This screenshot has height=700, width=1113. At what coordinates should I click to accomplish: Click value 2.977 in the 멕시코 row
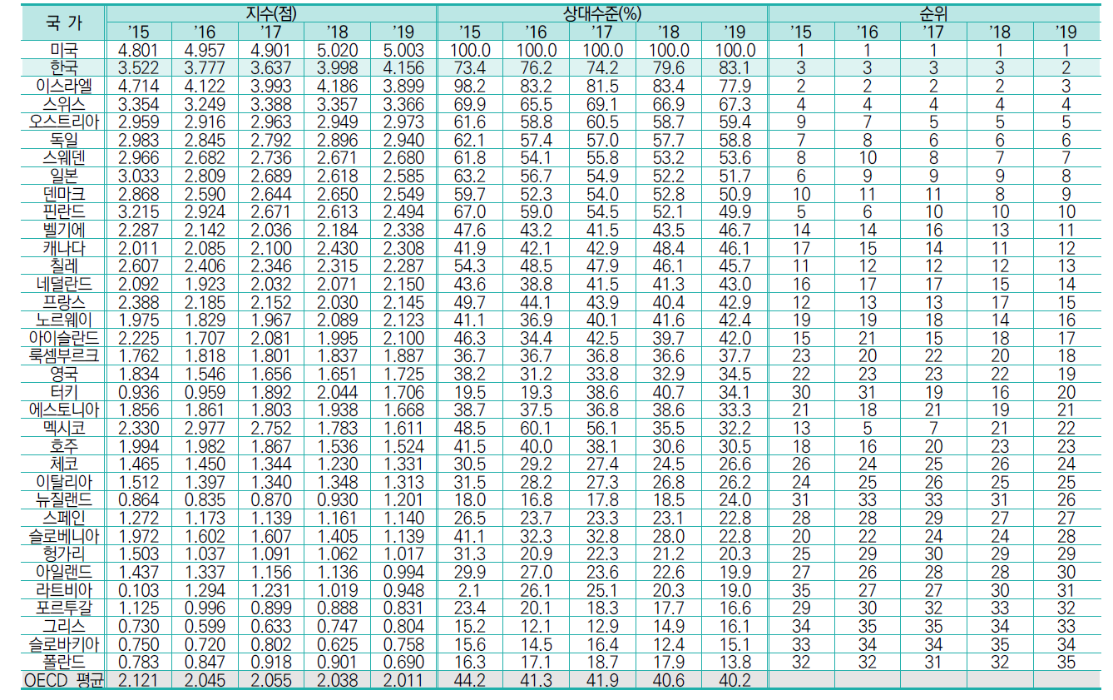pyautogui.click(x=205, y=428)
